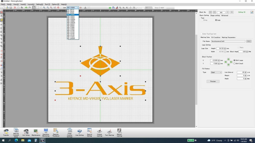Image resolution: width=255 pixels, height=143 pixels.
Task: Click the Ref. button
Action: tap(249, 41)
